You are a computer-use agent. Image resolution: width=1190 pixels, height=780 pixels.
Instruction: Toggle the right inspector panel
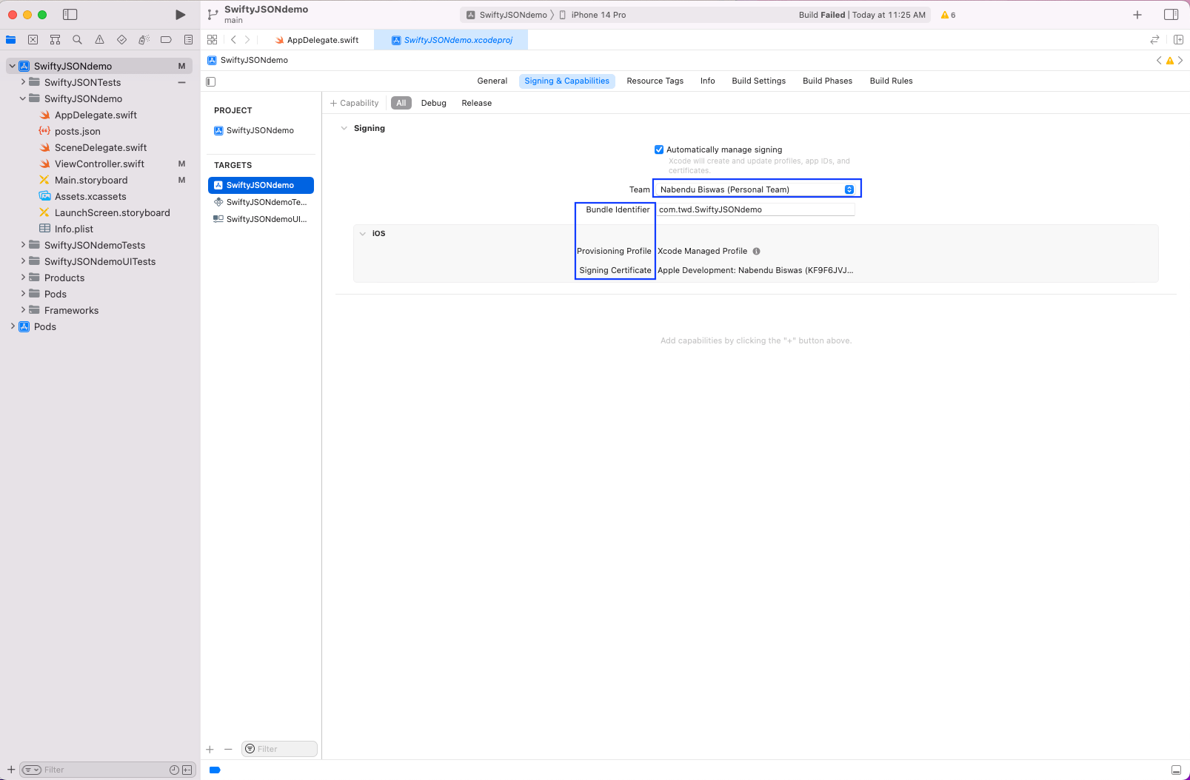click(x=1171, y=15)
